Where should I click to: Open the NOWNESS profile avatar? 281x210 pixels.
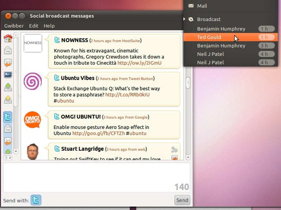33,43
